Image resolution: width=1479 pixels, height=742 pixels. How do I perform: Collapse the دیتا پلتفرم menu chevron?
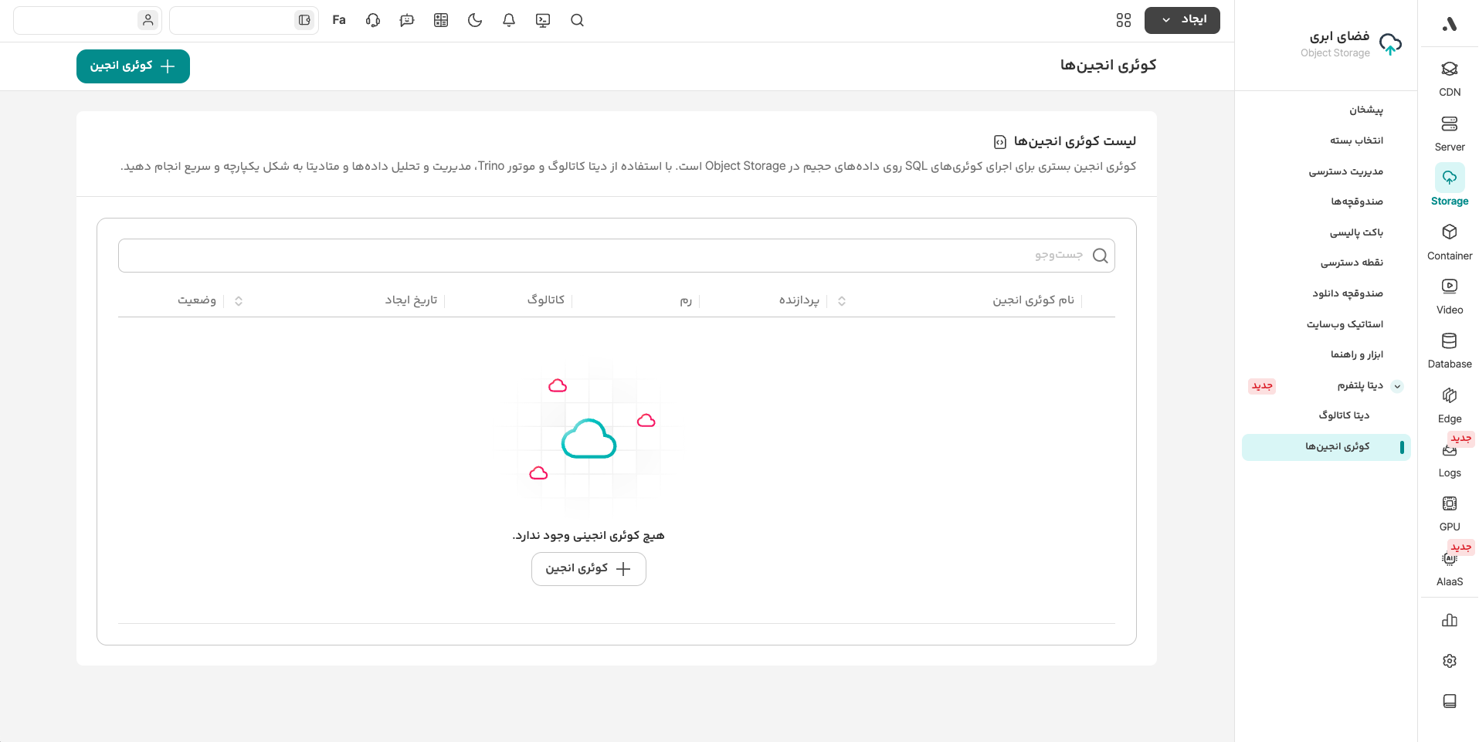[1397, 386]
